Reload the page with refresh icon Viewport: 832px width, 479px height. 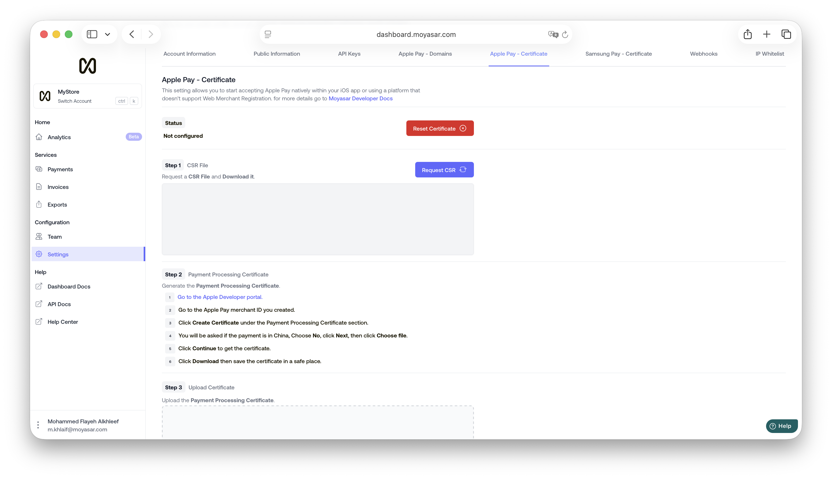pos(565,35)
